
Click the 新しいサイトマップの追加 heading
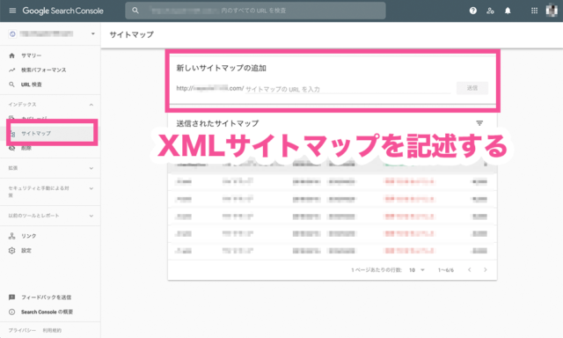point(221,68)
